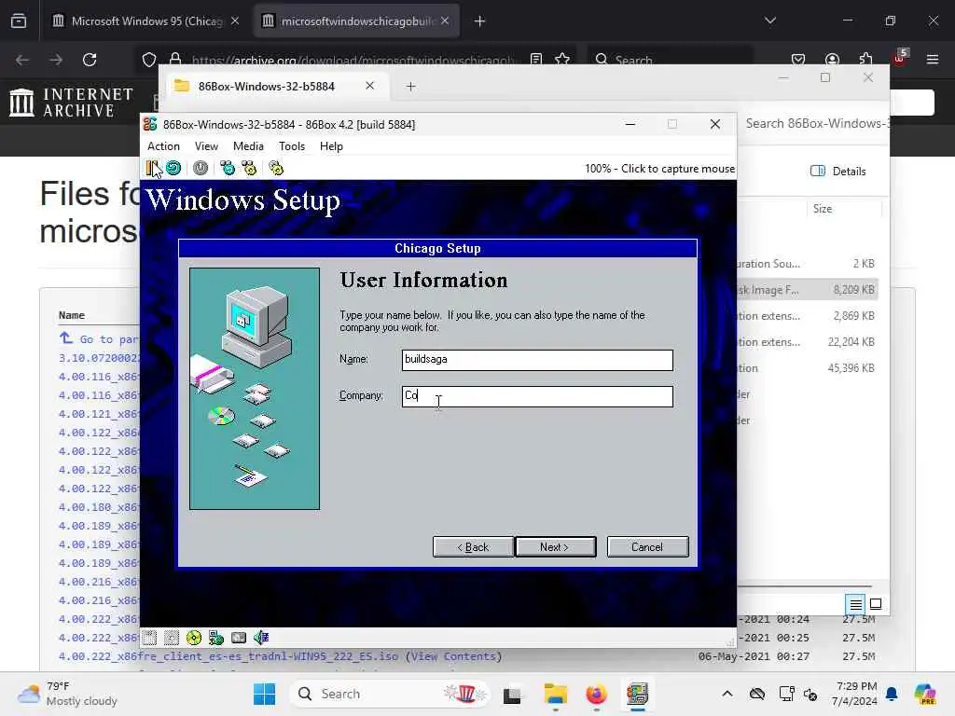The height and width of the screenshot is (716, 955).
Task: Click the Name column header on Archive page
Action: point(72,315)
